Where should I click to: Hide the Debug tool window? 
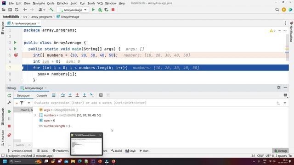coord(285,88)
